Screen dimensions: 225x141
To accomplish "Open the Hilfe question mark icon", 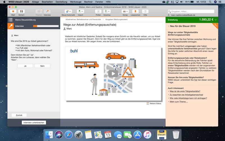I will (x=145, y=11).
